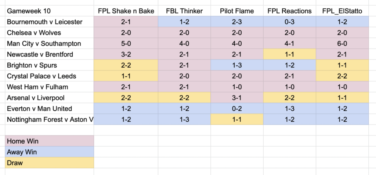The width and height of the screenshot is (376, 175).
Task: Select Pilot Flame's 3-1 Arsenal v Liverpool cell
Action: click(x=237, y=98)
